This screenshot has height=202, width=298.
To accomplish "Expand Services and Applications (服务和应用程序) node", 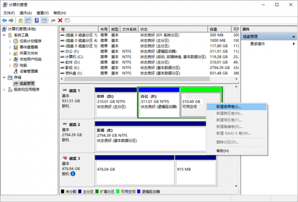I will pyautogui.click(x=4, y=90).
